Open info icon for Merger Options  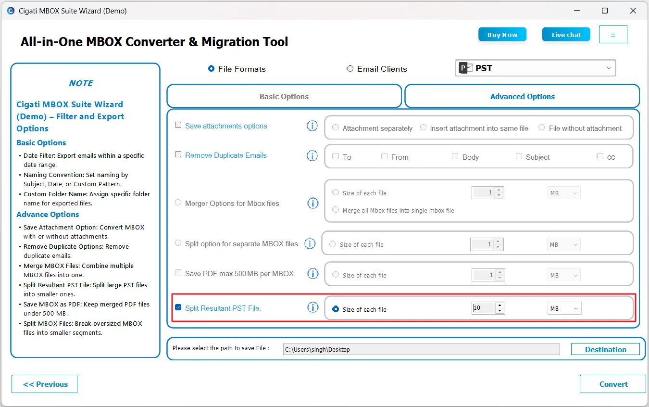312,203
